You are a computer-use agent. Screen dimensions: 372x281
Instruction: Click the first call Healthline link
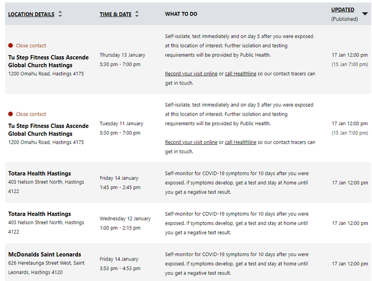(x=241, y=73)
